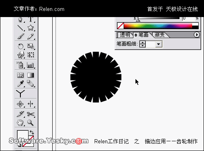
Task: Click the 笔画粗细 value field
Action: click(150, 44)
